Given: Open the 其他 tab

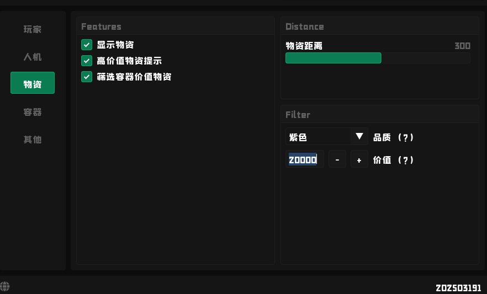Looking at the screenshot, I should (33, 140).
